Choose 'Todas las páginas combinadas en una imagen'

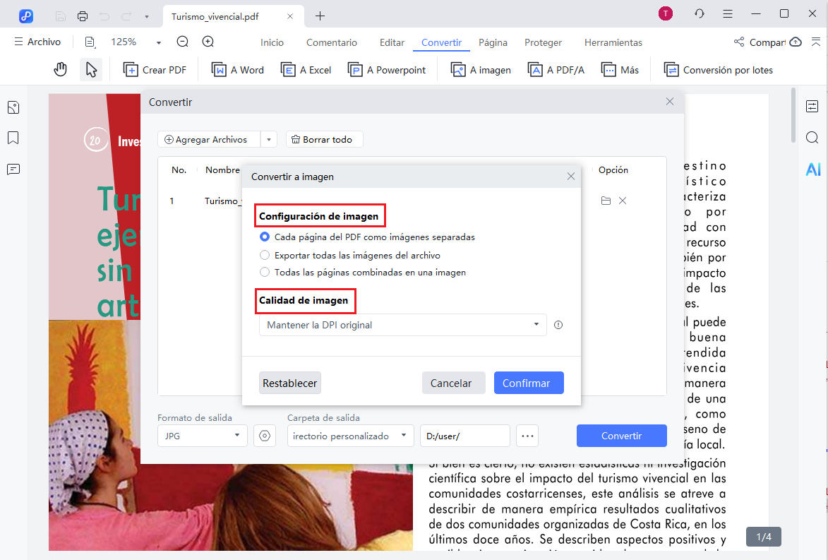pos(265,272)
